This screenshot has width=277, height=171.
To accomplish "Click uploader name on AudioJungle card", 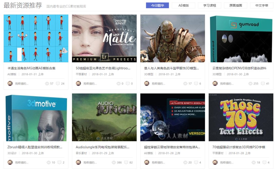I will [90, 163].
